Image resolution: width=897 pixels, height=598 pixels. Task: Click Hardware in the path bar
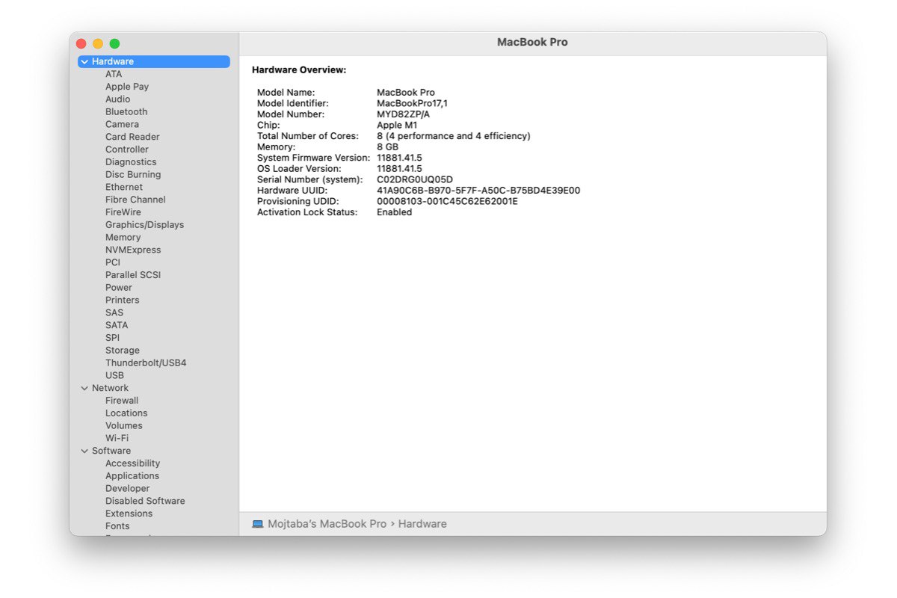coord(422,524)
